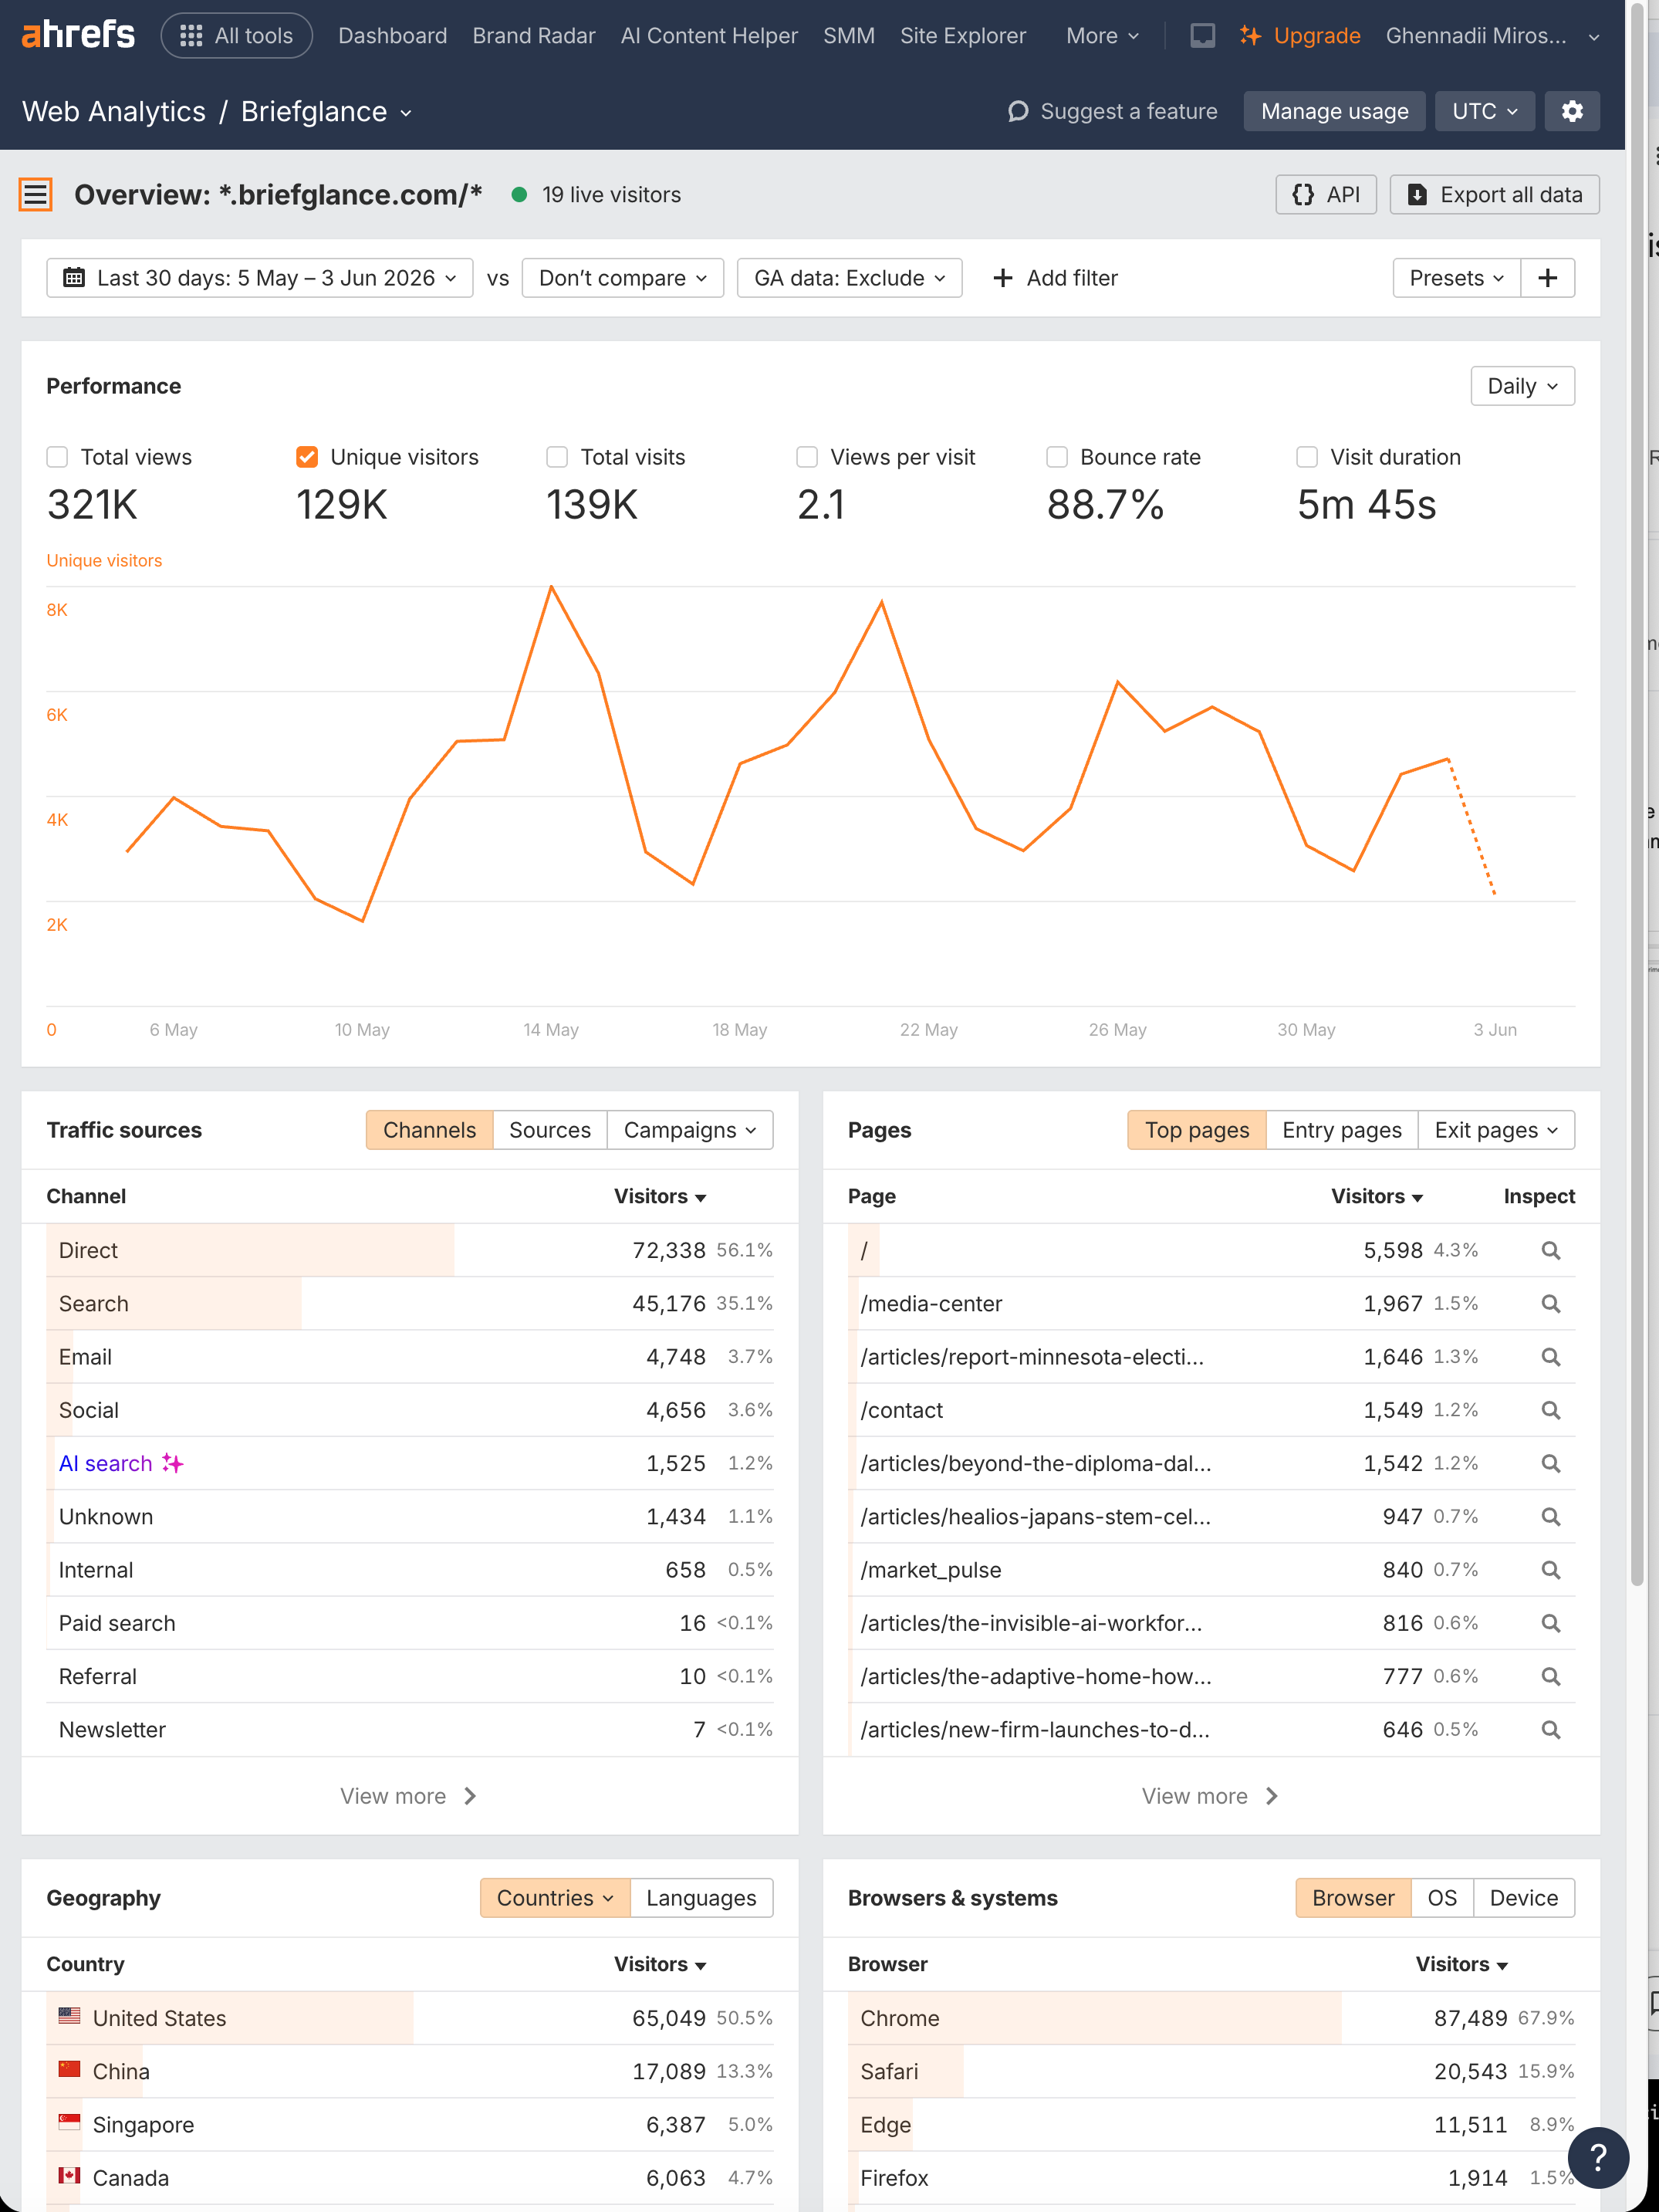Image resolution: width=1659 pixels, height=2212 pixels.
Task: Click Manage usage
Action: click(1335, 111)
